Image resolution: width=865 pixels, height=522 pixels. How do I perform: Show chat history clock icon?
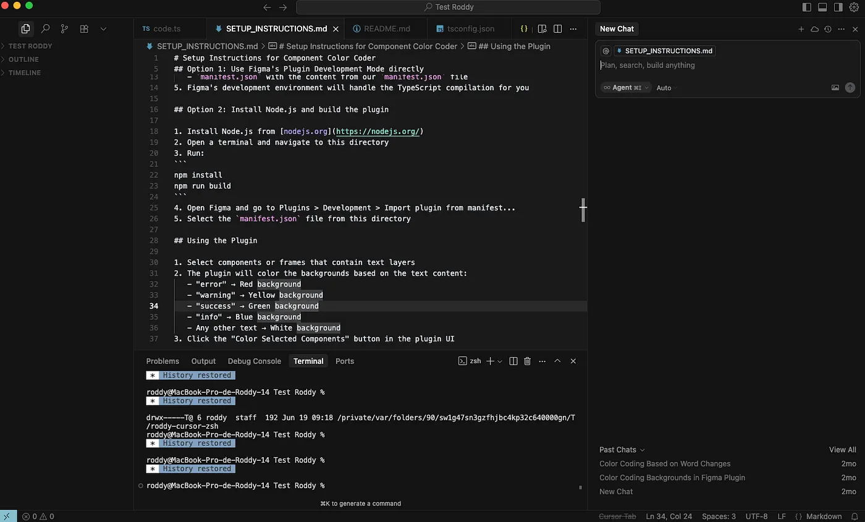[x=828, y=29]
